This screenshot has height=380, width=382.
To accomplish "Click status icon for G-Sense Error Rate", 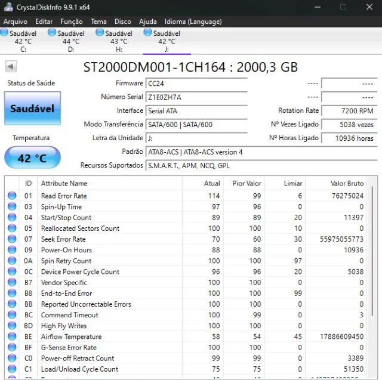I will pos(12,347).
